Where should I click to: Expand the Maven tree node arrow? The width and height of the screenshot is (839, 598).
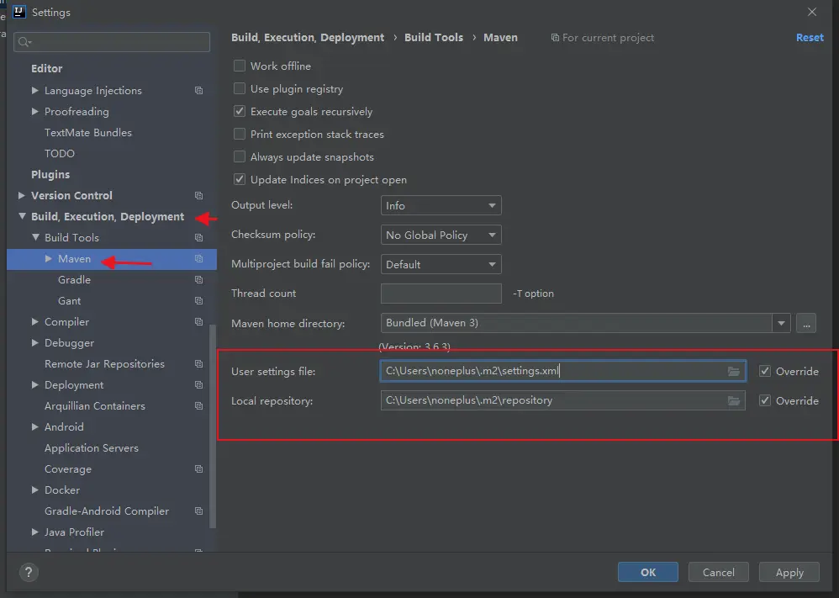tap(48, 258)
